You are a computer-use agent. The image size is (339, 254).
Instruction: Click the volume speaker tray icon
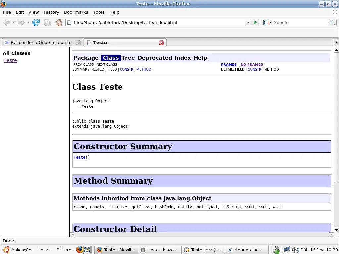point(295,250)
